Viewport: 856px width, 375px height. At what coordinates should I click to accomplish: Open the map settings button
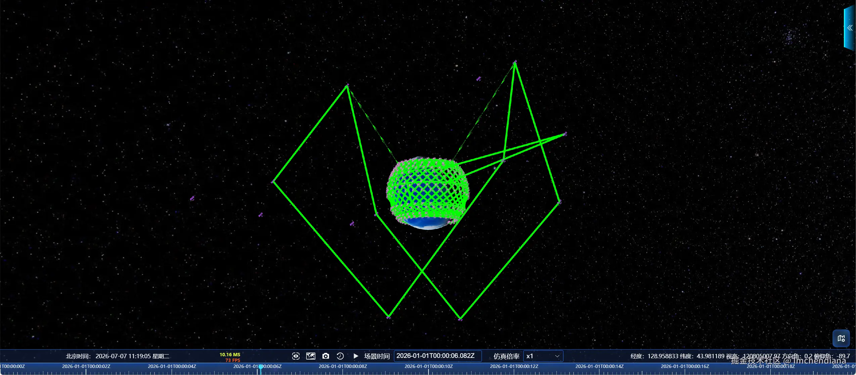(841, 338)
